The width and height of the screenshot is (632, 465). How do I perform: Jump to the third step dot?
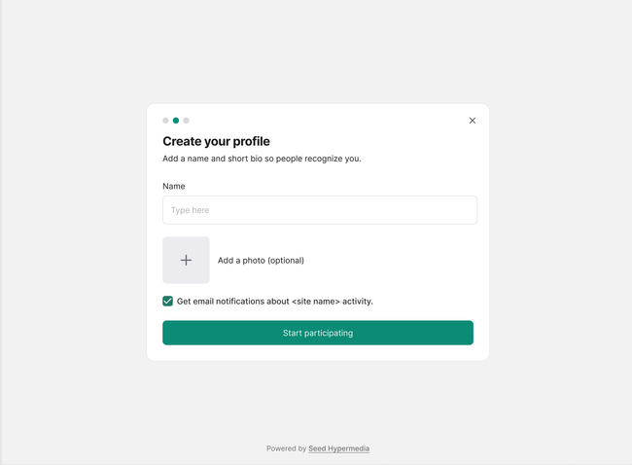pos(187,121)
